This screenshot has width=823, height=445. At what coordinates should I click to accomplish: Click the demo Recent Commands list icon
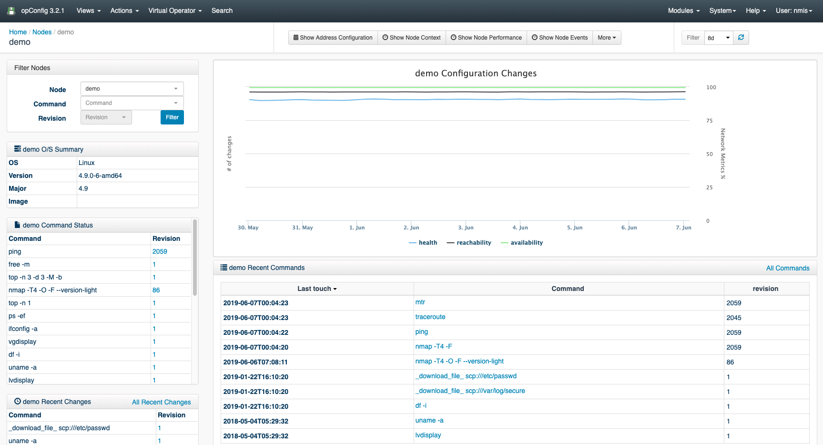coord(224,268)
